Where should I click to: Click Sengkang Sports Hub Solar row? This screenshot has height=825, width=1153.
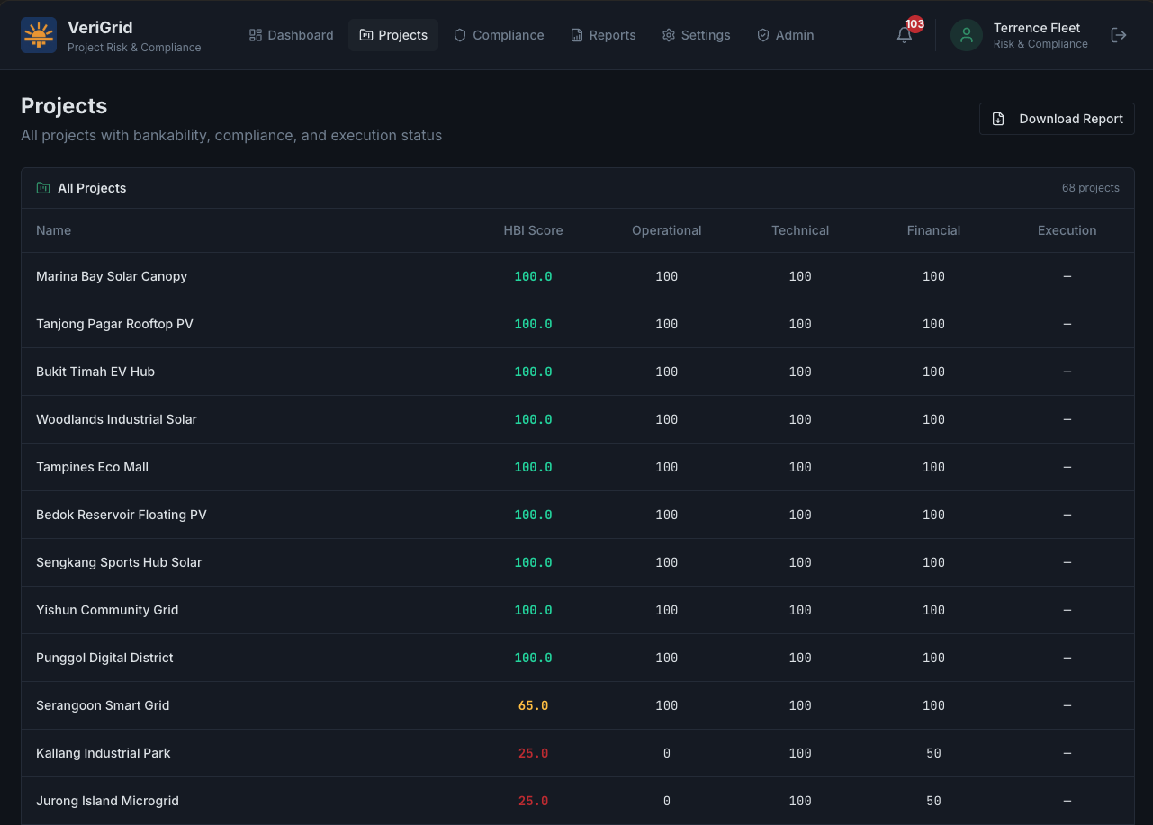point(578,562)
